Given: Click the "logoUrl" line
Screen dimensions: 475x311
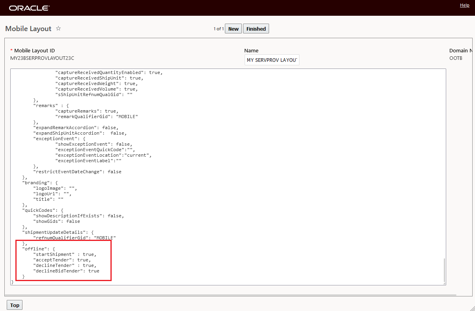Looking at the screenshot, I should 52,194.
